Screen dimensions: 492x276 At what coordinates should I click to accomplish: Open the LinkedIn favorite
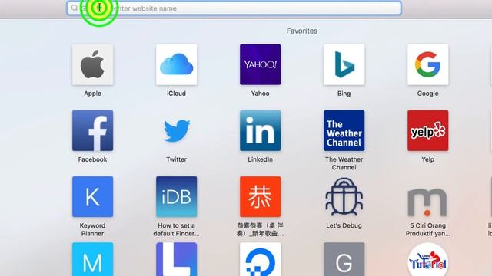[260, 130]
